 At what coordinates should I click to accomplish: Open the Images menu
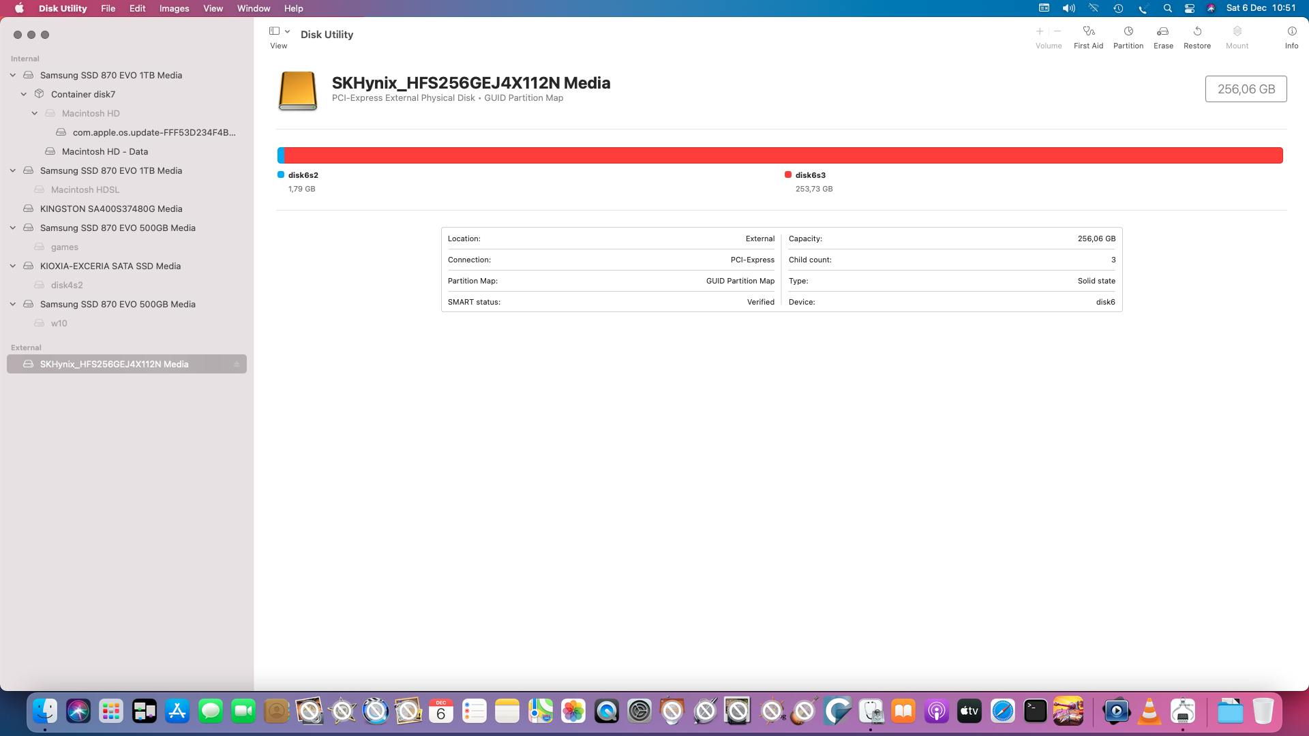(x=174, y=8)
